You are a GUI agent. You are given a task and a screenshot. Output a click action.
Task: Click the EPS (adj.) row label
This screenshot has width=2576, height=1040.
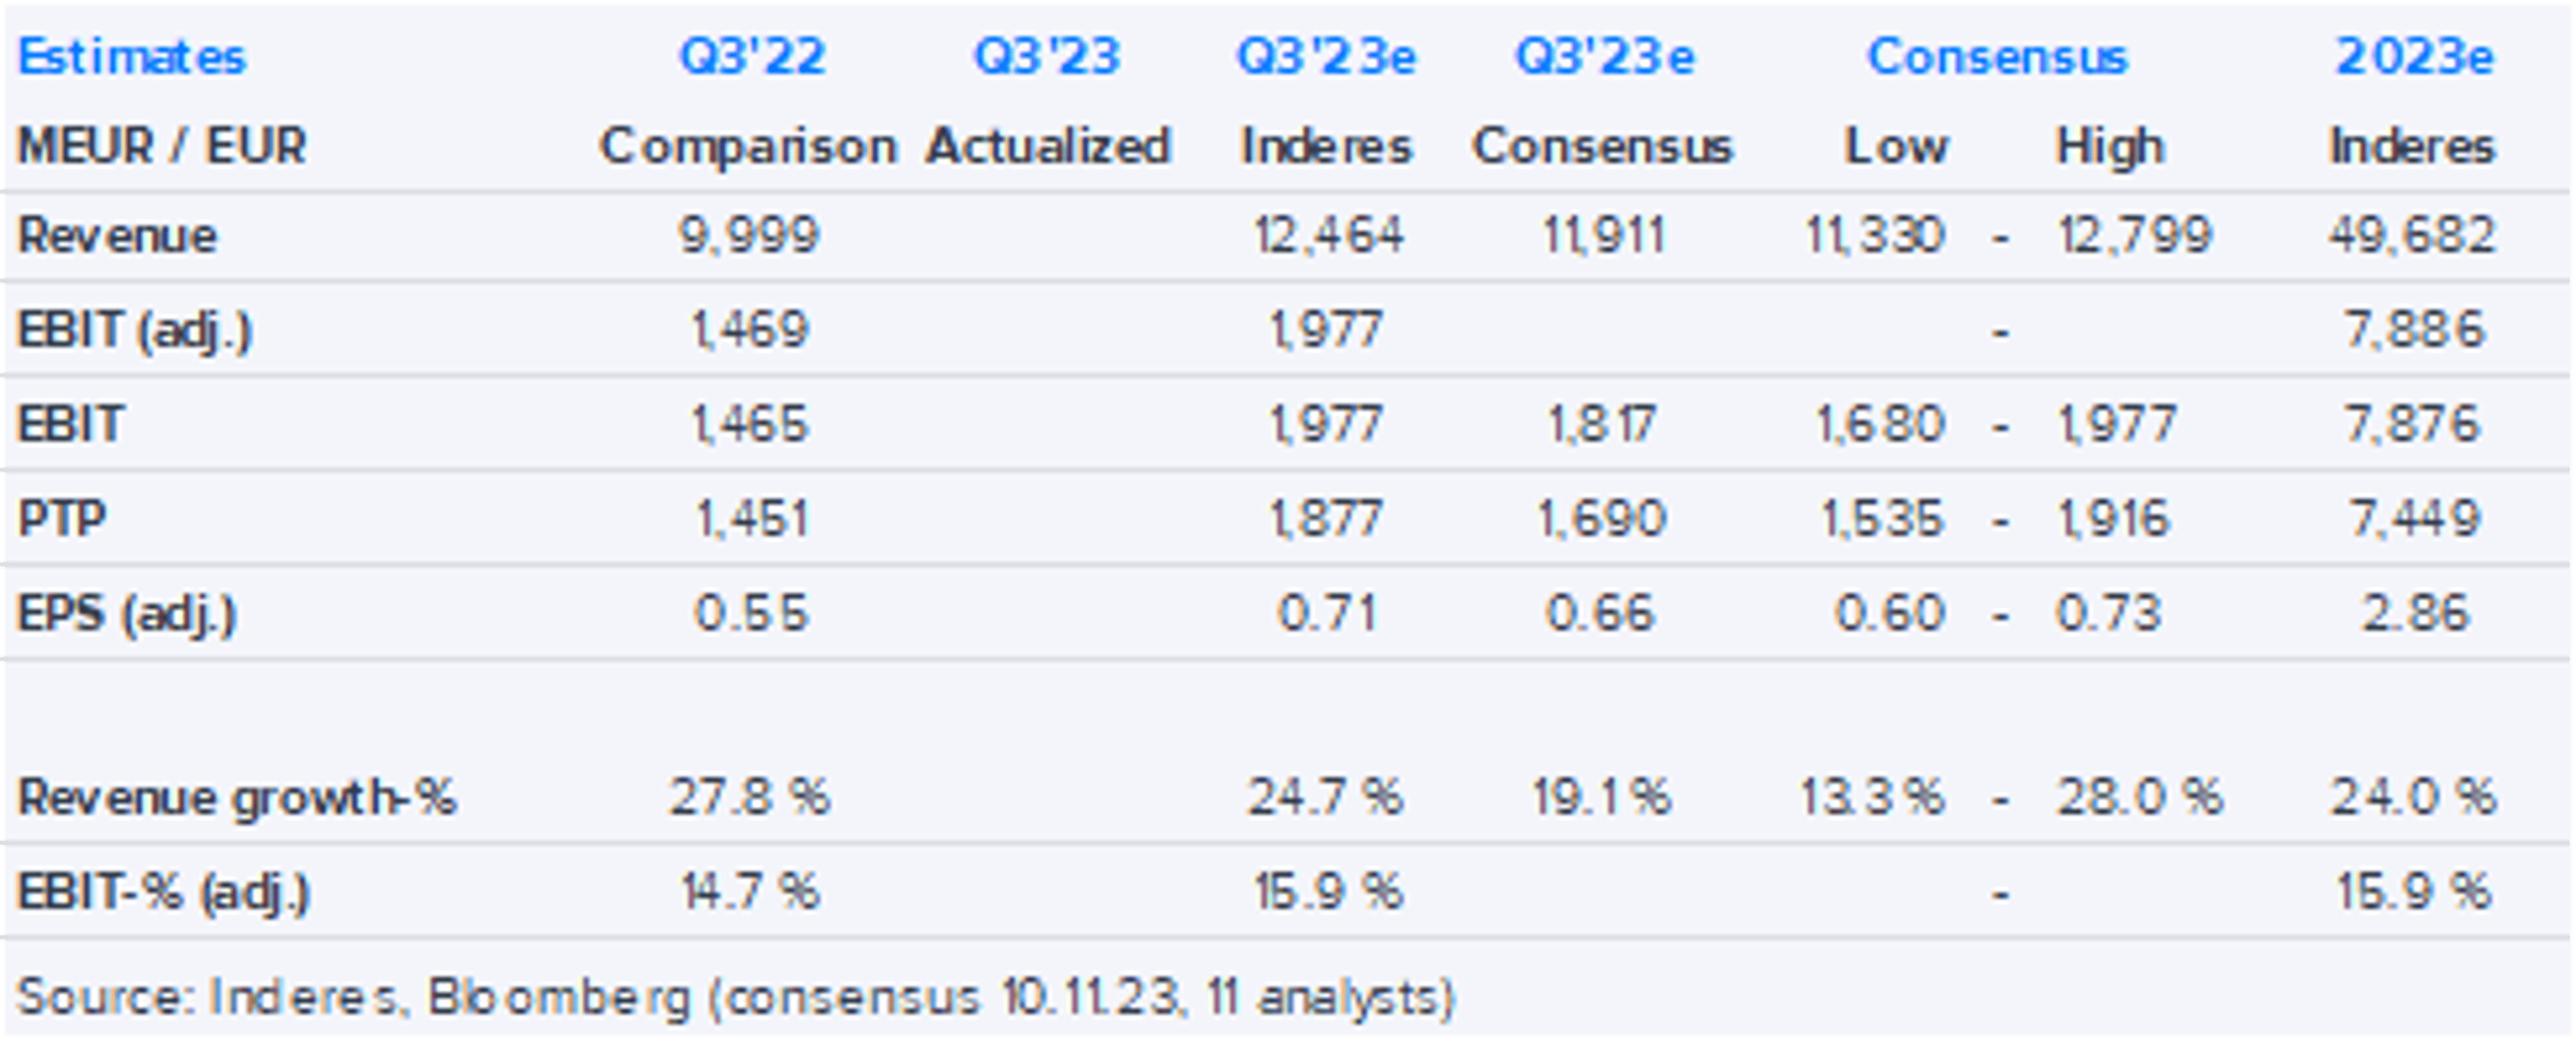click(x=127, y=613)
